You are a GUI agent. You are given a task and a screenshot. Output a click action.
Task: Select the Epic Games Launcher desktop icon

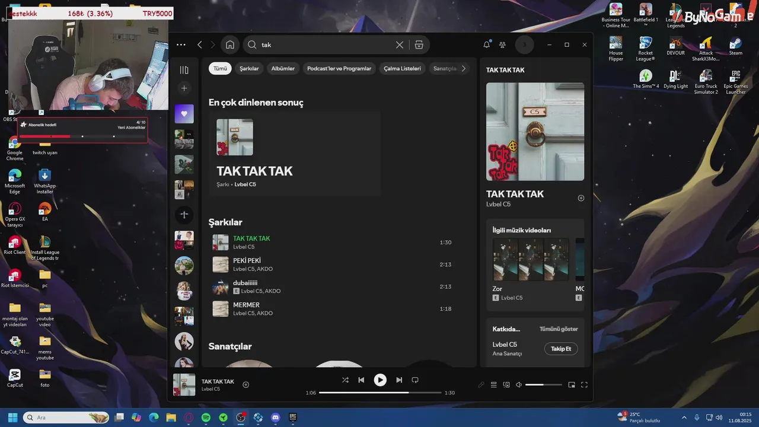click(735, 82)
